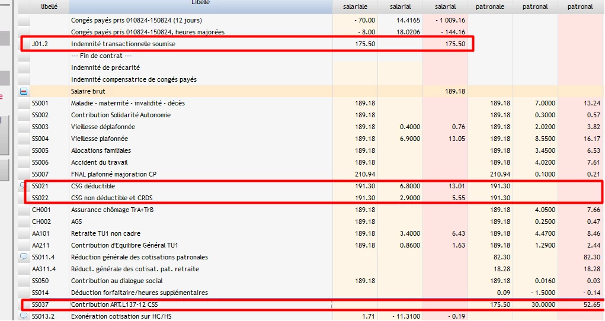Select patronal rate 7.0000

544,104
